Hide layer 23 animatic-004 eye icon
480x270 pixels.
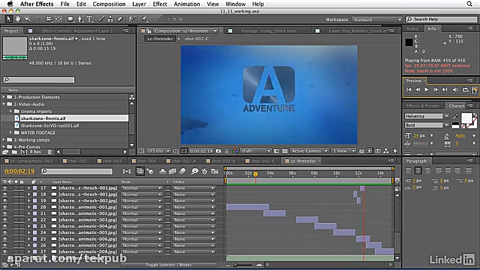[x=5, y=226]
